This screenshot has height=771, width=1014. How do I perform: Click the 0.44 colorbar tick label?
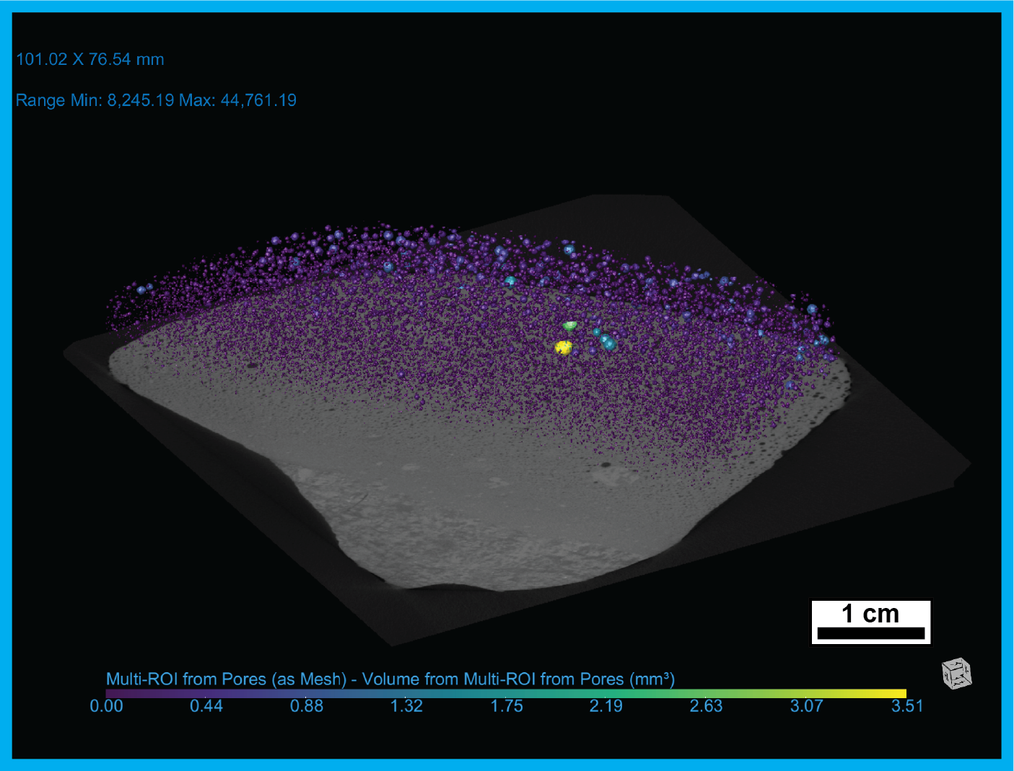point(206,706)
